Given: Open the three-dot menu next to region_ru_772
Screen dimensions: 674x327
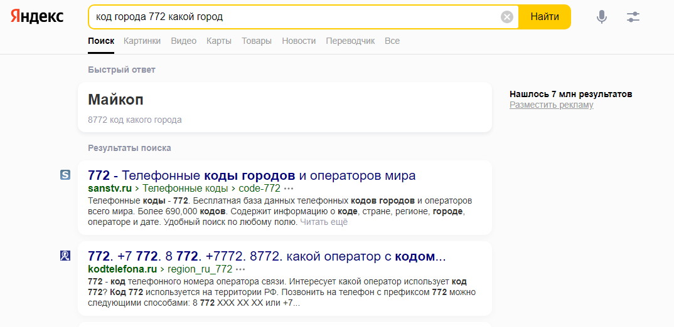Looking at the screenshot, I should point(241,269).
